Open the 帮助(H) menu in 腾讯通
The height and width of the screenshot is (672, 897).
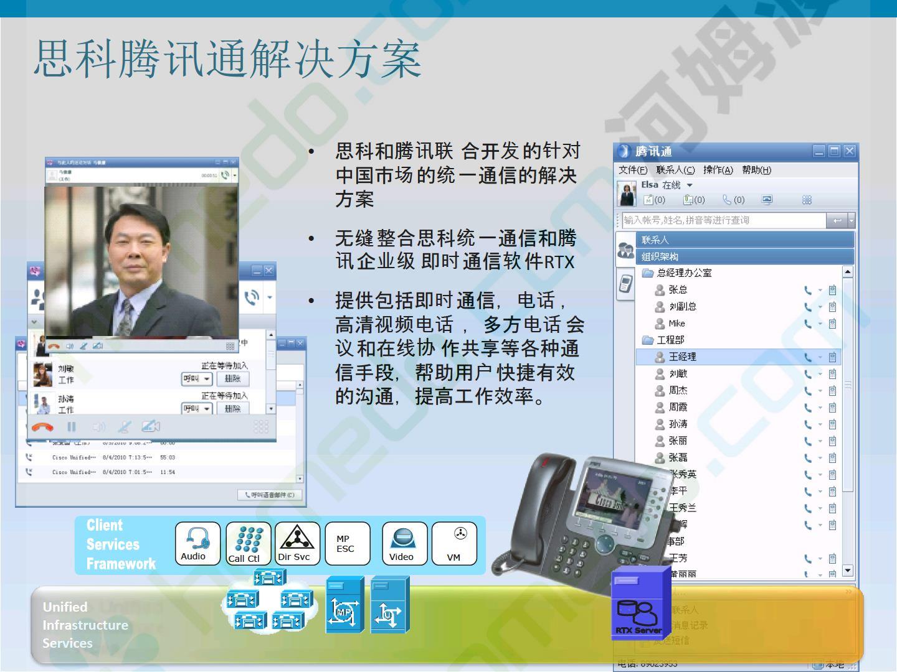click(756, 170)
